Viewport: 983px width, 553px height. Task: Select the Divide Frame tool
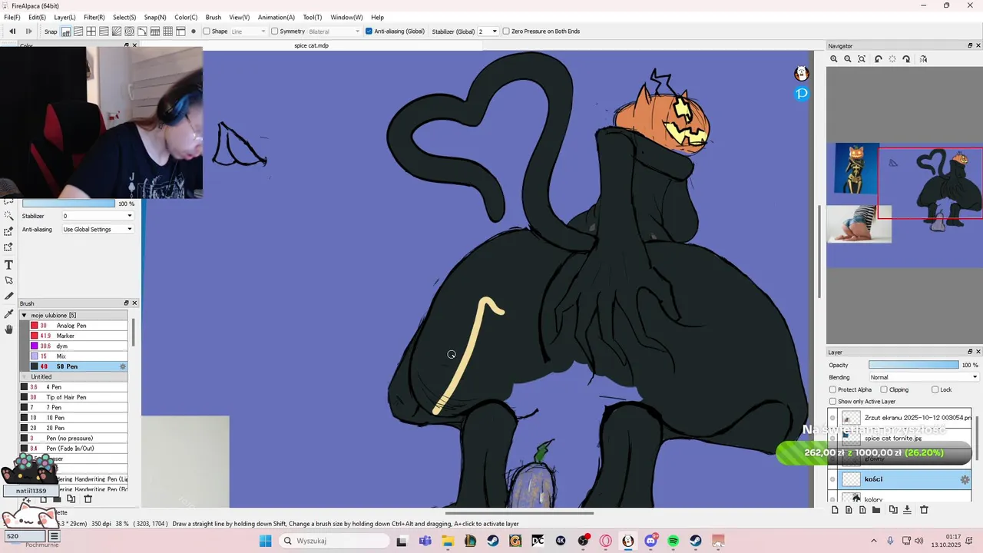click(x=8, y=296)
